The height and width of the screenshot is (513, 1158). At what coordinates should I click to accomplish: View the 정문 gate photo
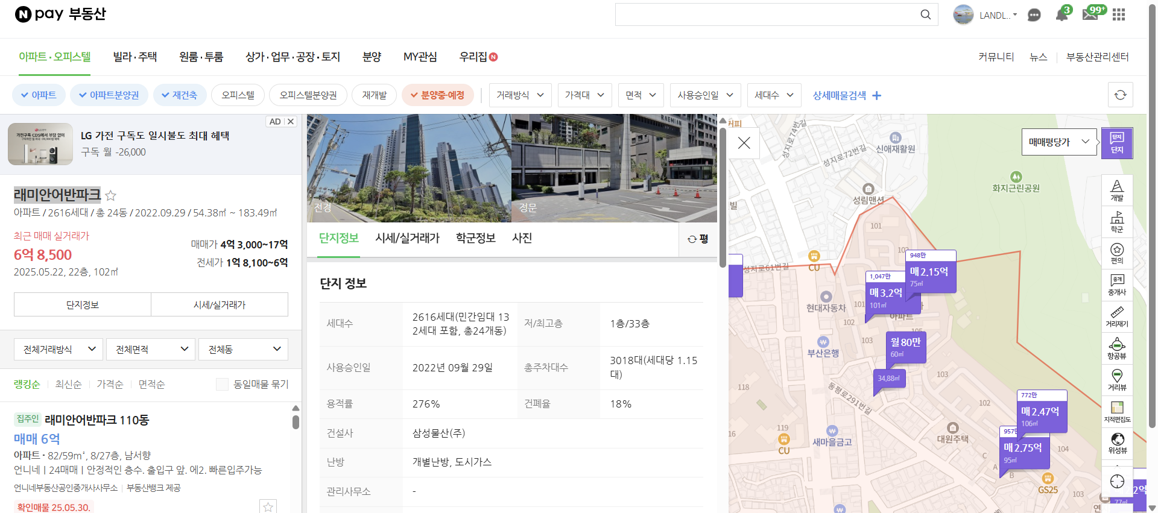[x=614, y=168]
